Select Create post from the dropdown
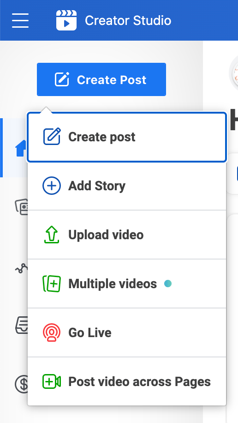This screenshot has width=238, height=423. click(127, 137)
